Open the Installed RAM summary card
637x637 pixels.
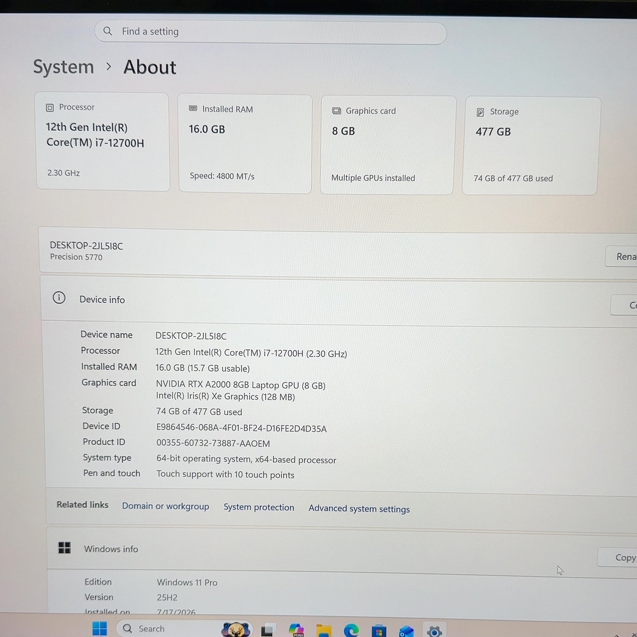245,144
